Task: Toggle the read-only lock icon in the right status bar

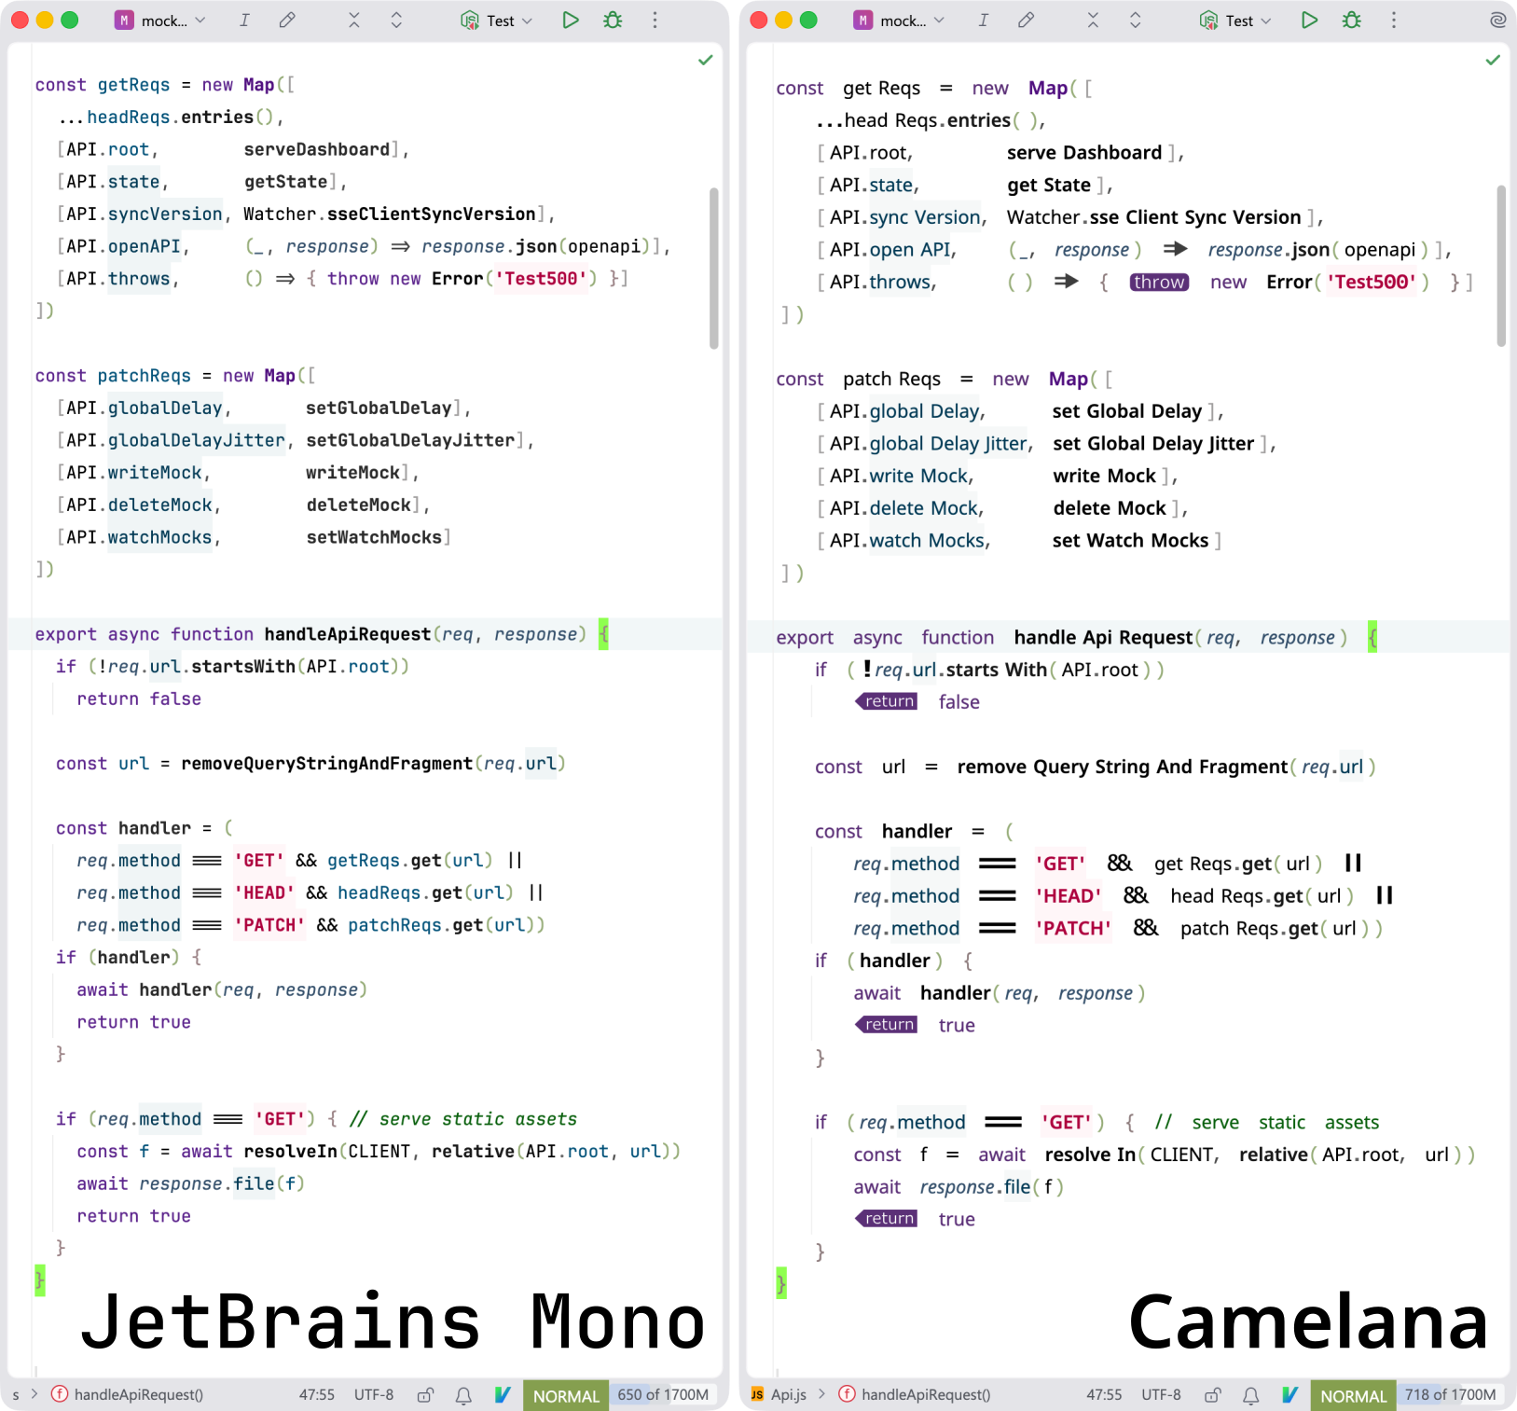Action: pyautogui.click(x=1212, y=1395)
